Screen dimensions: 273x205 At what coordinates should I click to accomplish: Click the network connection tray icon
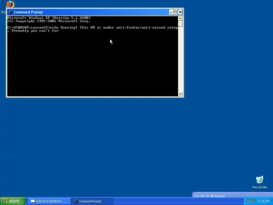coord(253,201)
